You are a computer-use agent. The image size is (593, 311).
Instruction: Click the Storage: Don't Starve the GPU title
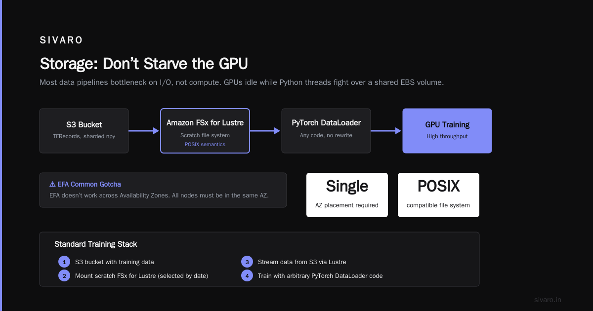click(144, 64)
